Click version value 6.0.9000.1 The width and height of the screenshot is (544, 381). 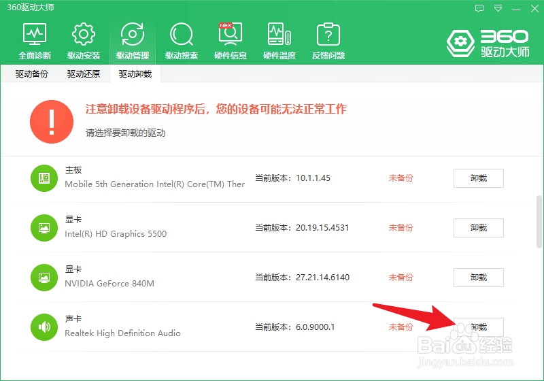click(315, 327)
